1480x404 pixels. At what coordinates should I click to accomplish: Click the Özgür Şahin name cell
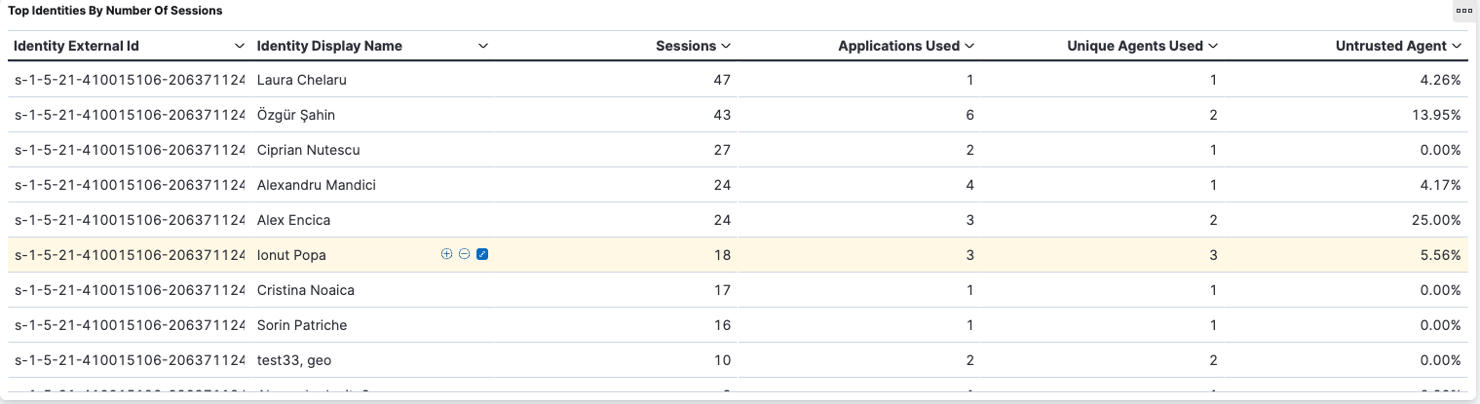coord(296,115)
